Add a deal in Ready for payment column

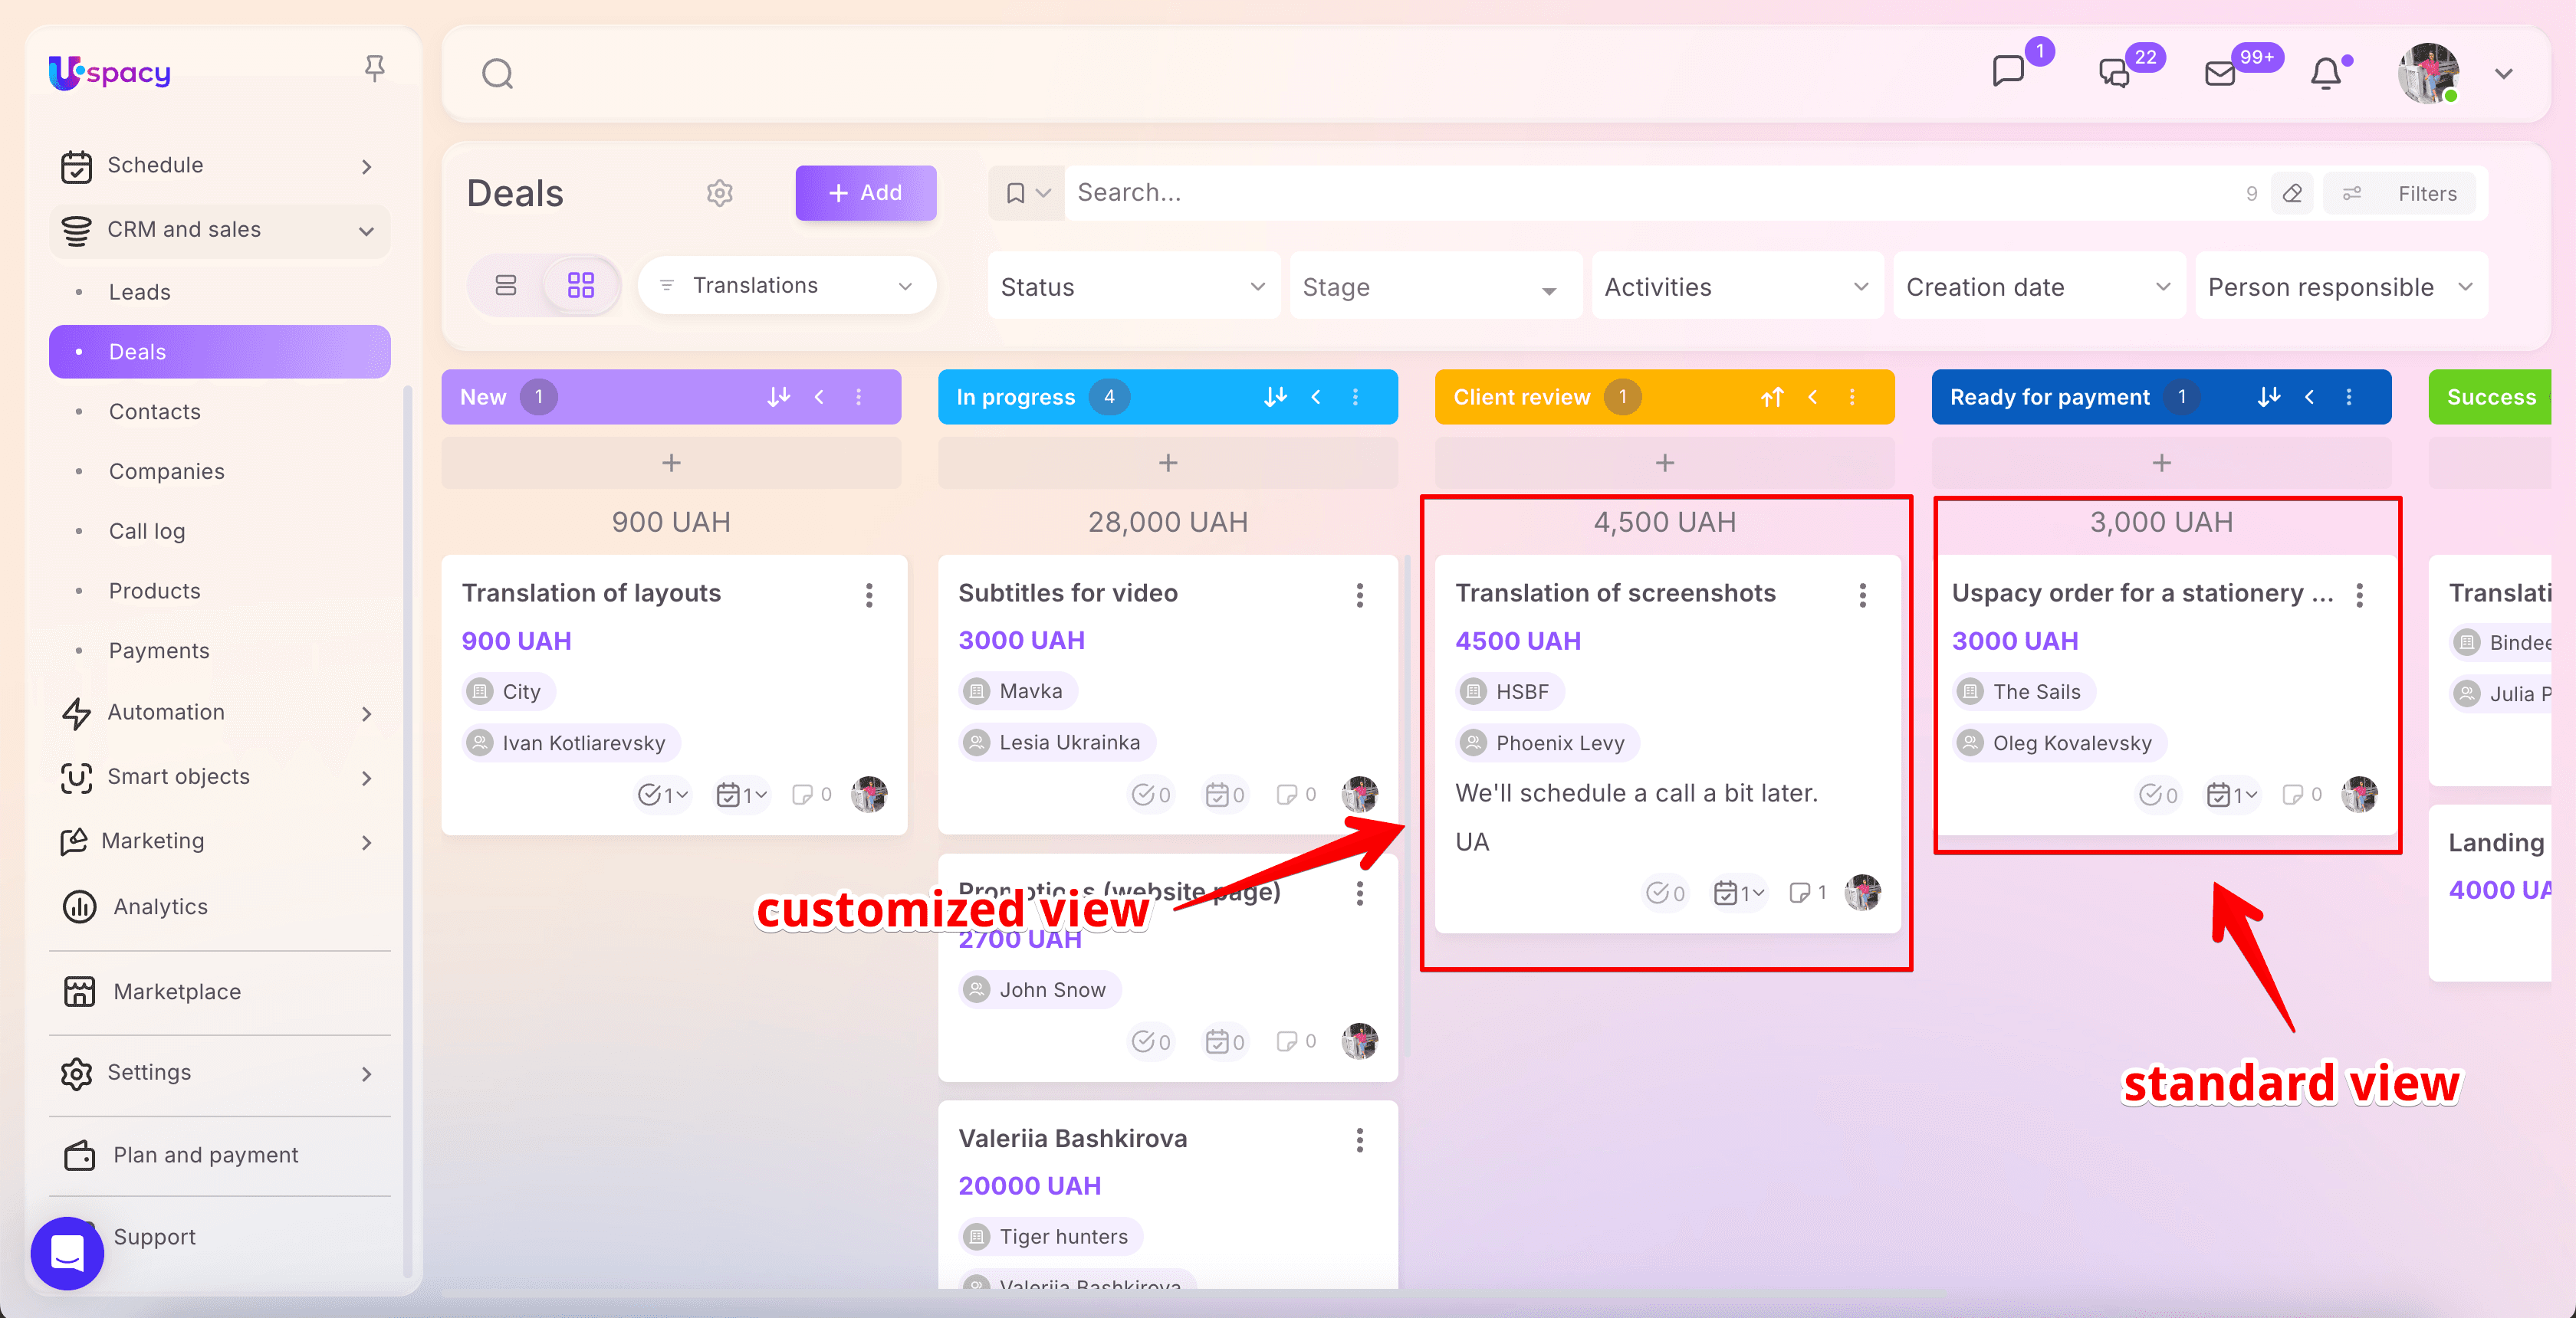point(2161,463)
